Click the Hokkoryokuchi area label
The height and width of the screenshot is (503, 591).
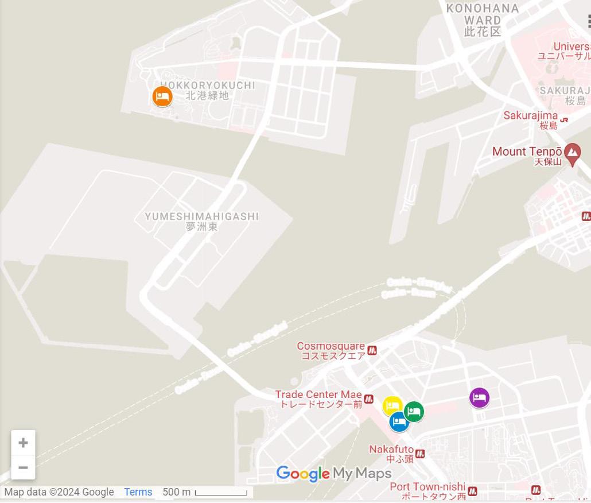click(x=208, y=91)
